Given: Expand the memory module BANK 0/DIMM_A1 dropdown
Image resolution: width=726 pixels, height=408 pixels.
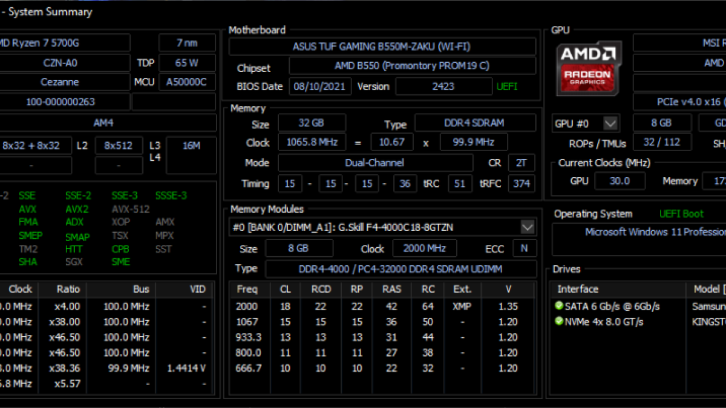Looking at the screenshot, I should (528, 227).
